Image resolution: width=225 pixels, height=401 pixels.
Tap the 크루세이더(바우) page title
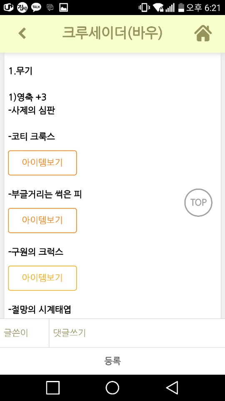112,33
